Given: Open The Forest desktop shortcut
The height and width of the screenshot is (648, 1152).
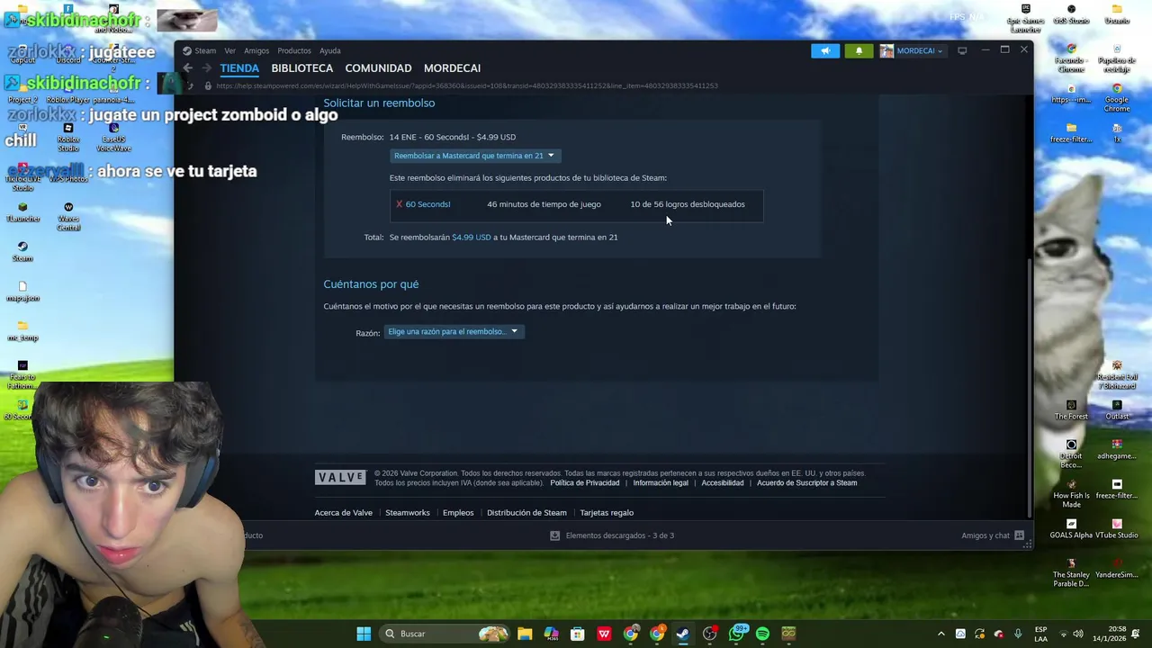Looking at the screenshot, I should click(x=1071, y=409).
